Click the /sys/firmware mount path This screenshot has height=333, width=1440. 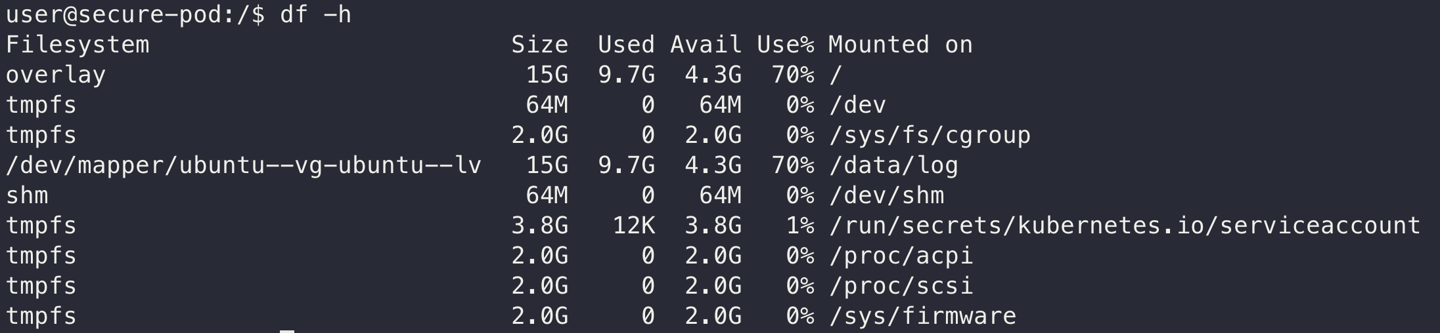click(x=922, y=316)
